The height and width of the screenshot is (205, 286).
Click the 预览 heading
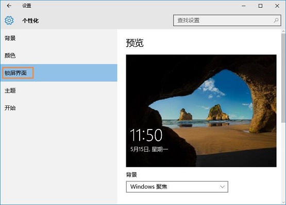click(x=134, y=43)
